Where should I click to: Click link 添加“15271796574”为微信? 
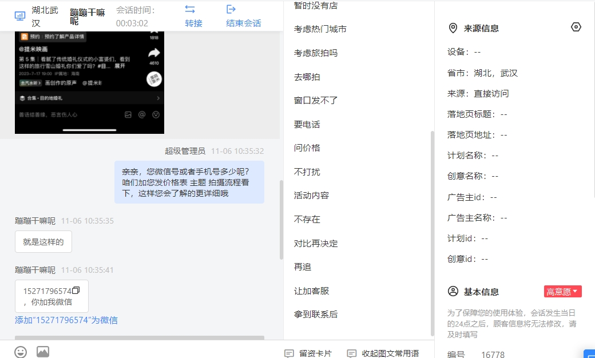point(66,320)
